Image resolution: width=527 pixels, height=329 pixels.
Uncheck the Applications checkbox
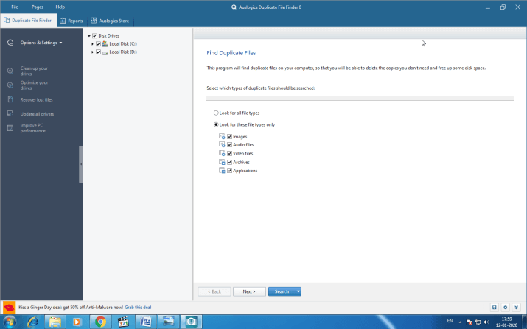click(229, 171)
